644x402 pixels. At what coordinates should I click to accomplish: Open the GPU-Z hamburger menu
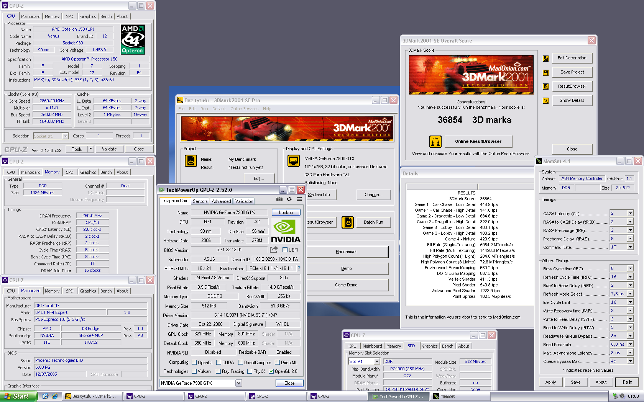pyautogui.click(x=299, y=199)
